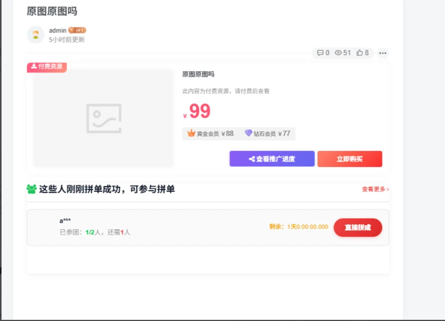Click the red 立即购买 button
Viewport: 445px width, 321px height.
pos(350,159)
